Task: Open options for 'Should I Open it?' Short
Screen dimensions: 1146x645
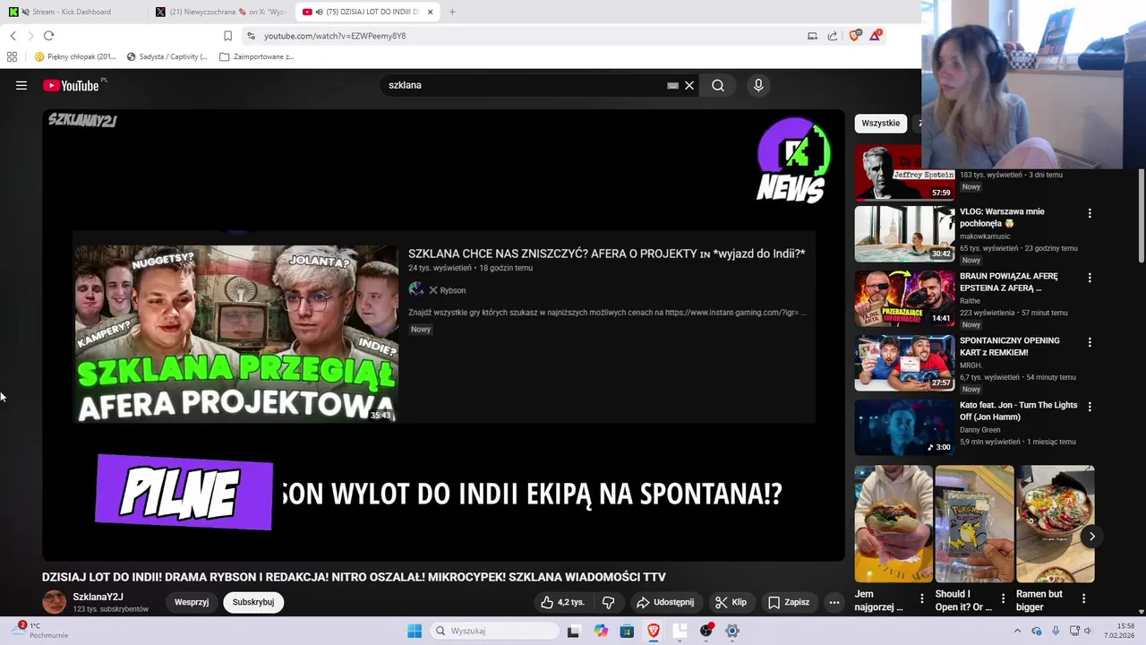Action: pyautogui.click(x=1003, y=598)
